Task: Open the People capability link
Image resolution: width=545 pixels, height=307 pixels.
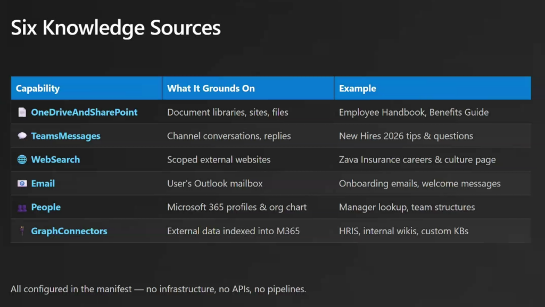Action: [46, 208]
